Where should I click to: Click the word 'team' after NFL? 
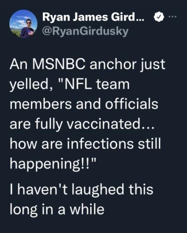click(113, 84)
